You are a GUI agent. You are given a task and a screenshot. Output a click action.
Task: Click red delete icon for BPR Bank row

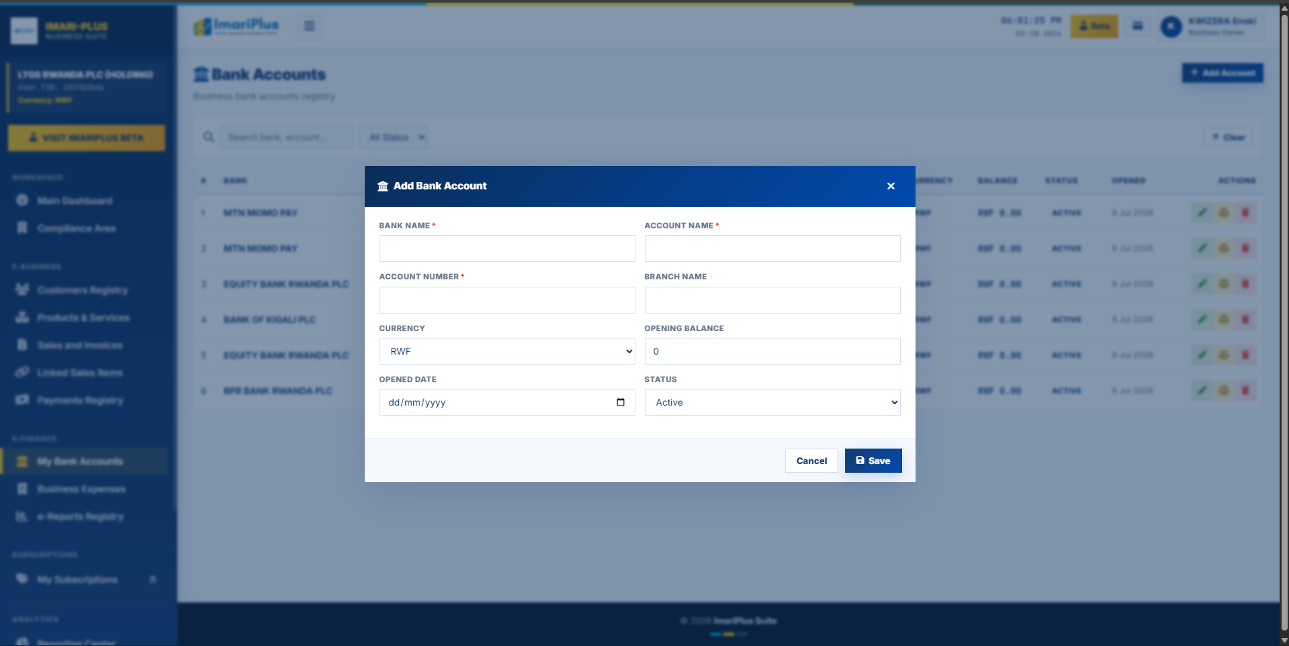[x=1245, y=391]
